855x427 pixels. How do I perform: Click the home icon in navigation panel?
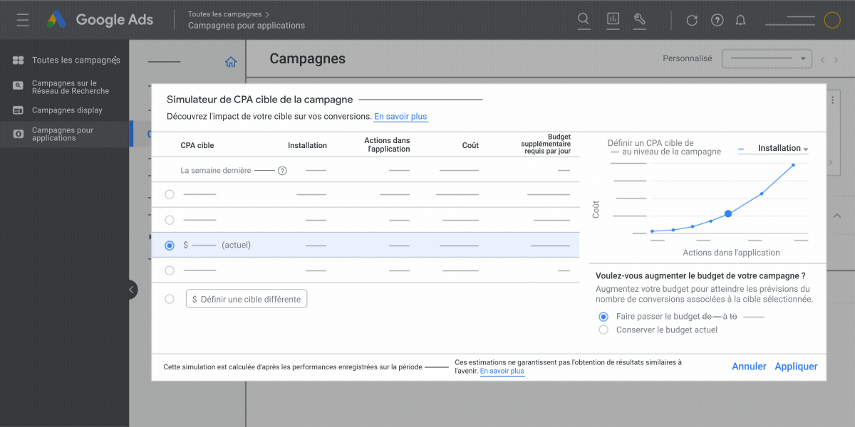tap(231, 62)
